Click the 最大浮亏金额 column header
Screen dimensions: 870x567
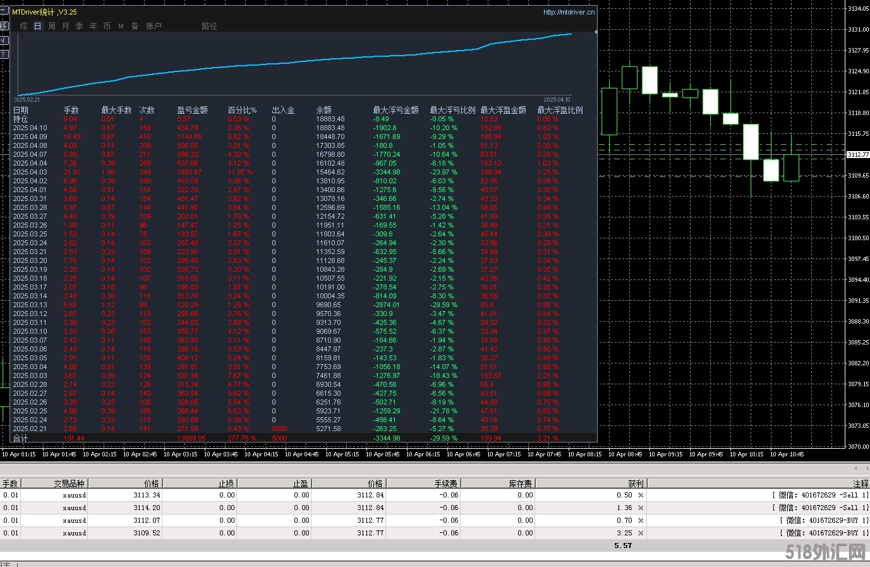pos(396,110)
